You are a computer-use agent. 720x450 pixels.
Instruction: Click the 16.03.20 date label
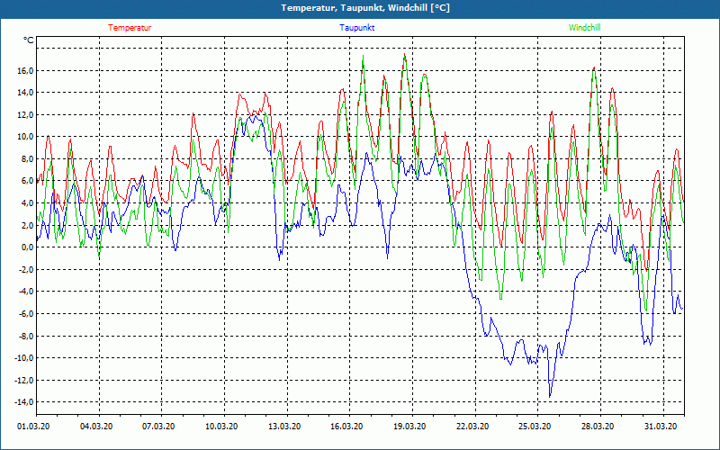(346, 427)
